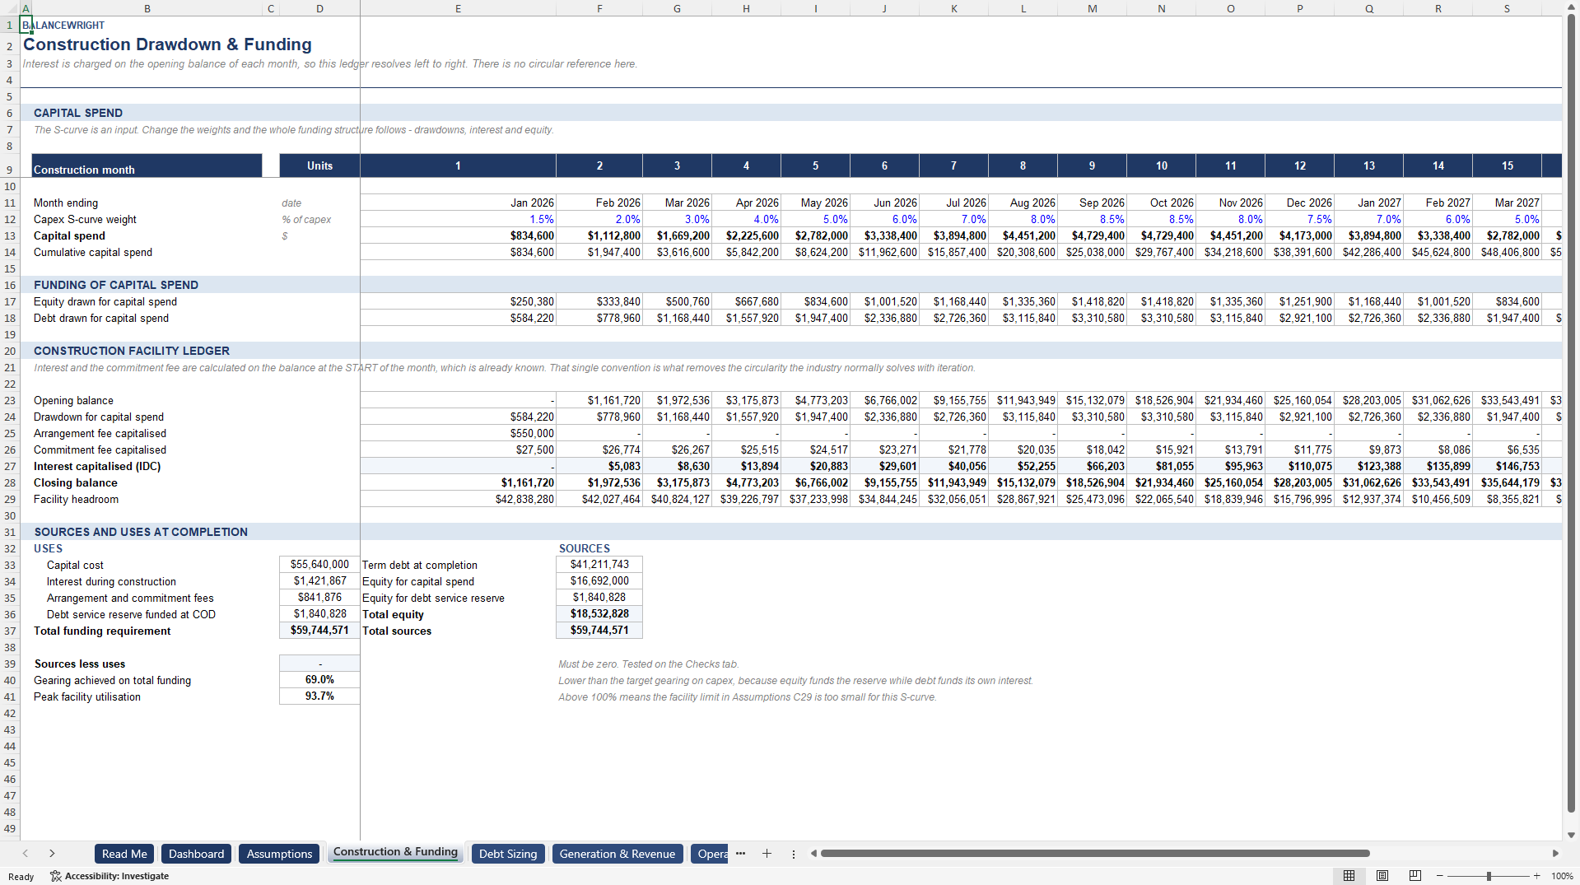
Task: Click the zoom in plus icon
Action: click(1536, 876)
